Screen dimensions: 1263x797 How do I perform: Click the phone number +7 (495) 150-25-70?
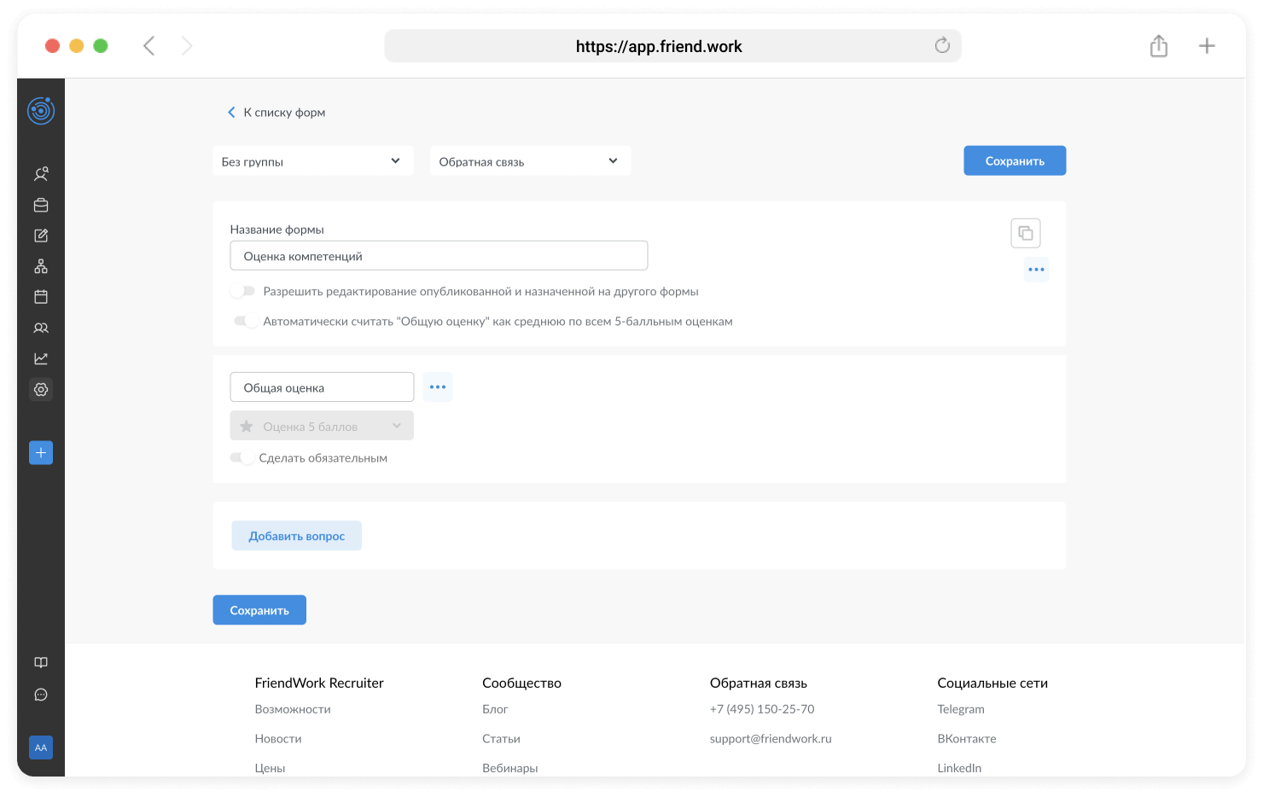pos(762,709)
